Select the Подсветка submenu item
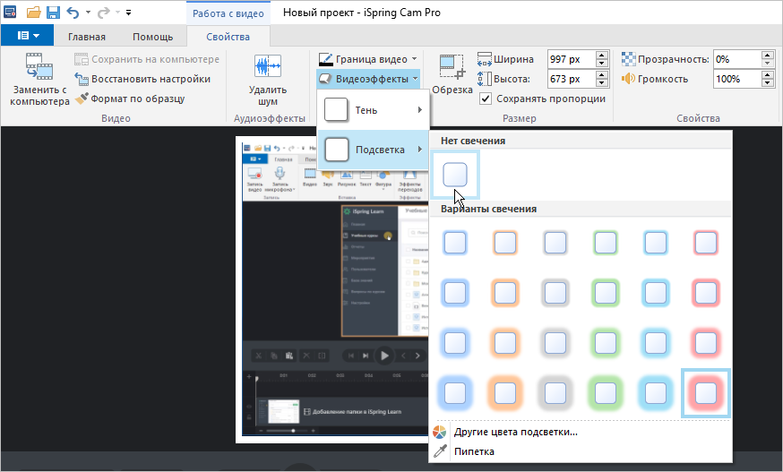The width and height of the screenshot is (783, 472). pyautogui.click(x=373, y=150)
